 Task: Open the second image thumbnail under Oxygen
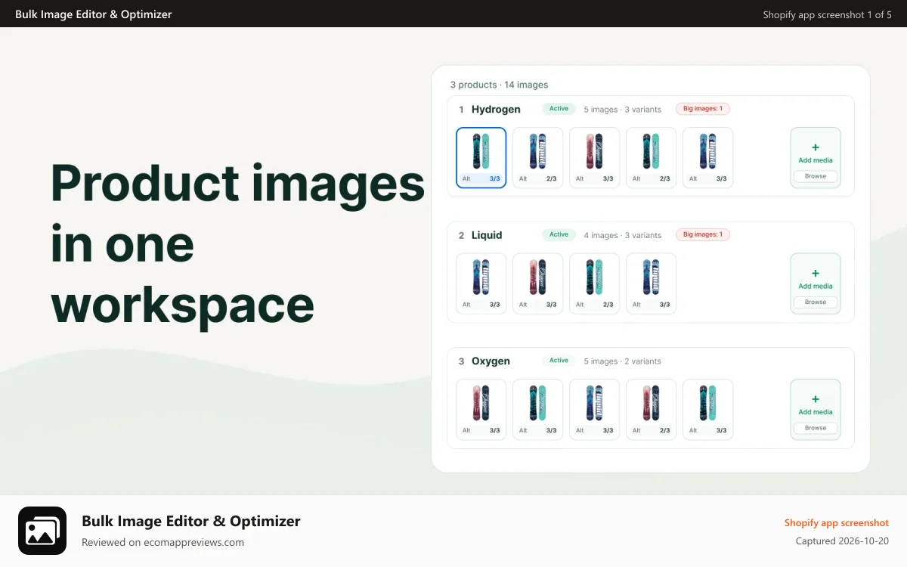[538, 409]
